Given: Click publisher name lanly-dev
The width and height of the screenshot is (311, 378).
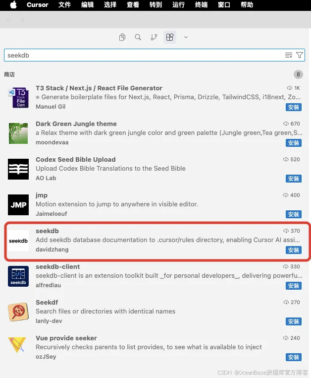Looking at the screenshot, I should pyautogui.click(x=49, y=321).
